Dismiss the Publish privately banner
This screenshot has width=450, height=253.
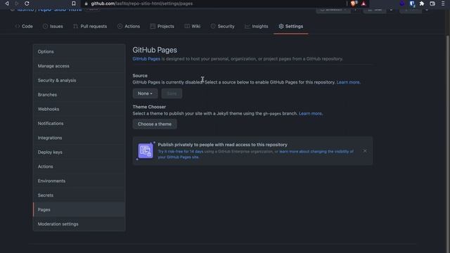[365, 151]
